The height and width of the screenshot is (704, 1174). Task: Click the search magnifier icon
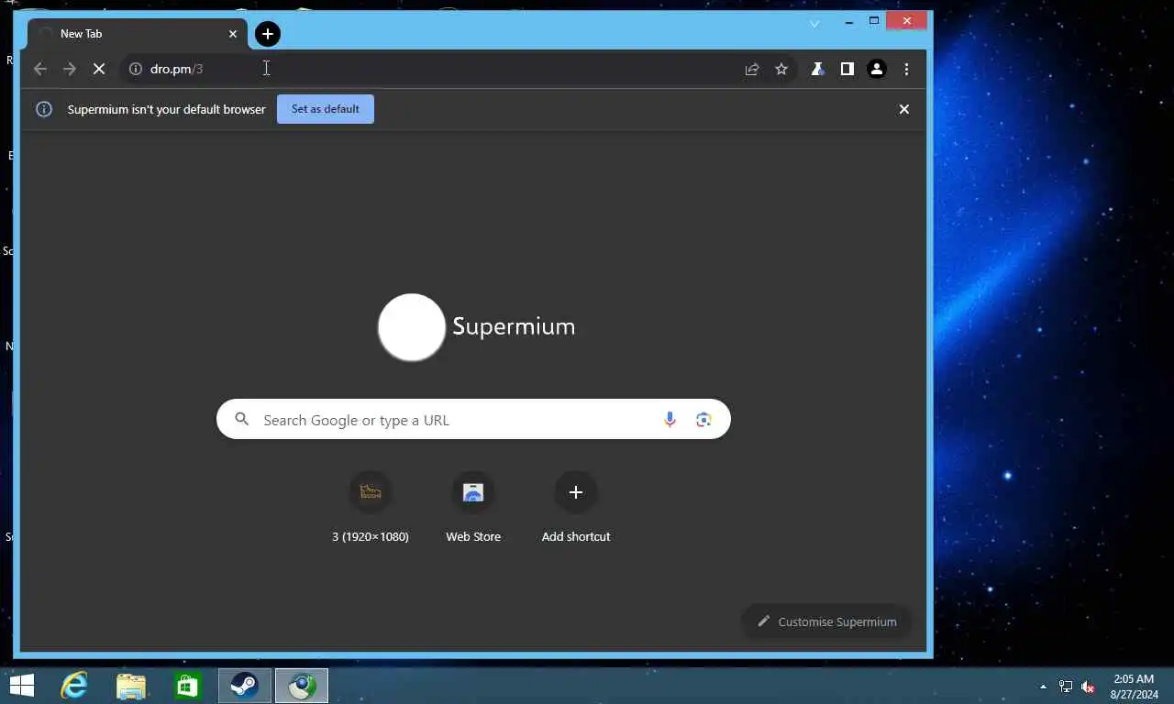pyautogui.click(x=241, y=419)
